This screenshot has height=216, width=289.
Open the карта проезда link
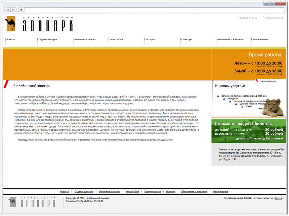point(268,81)
